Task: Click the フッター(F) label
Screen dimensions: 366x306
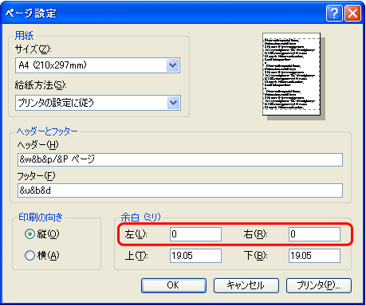Action: point(36,176)
